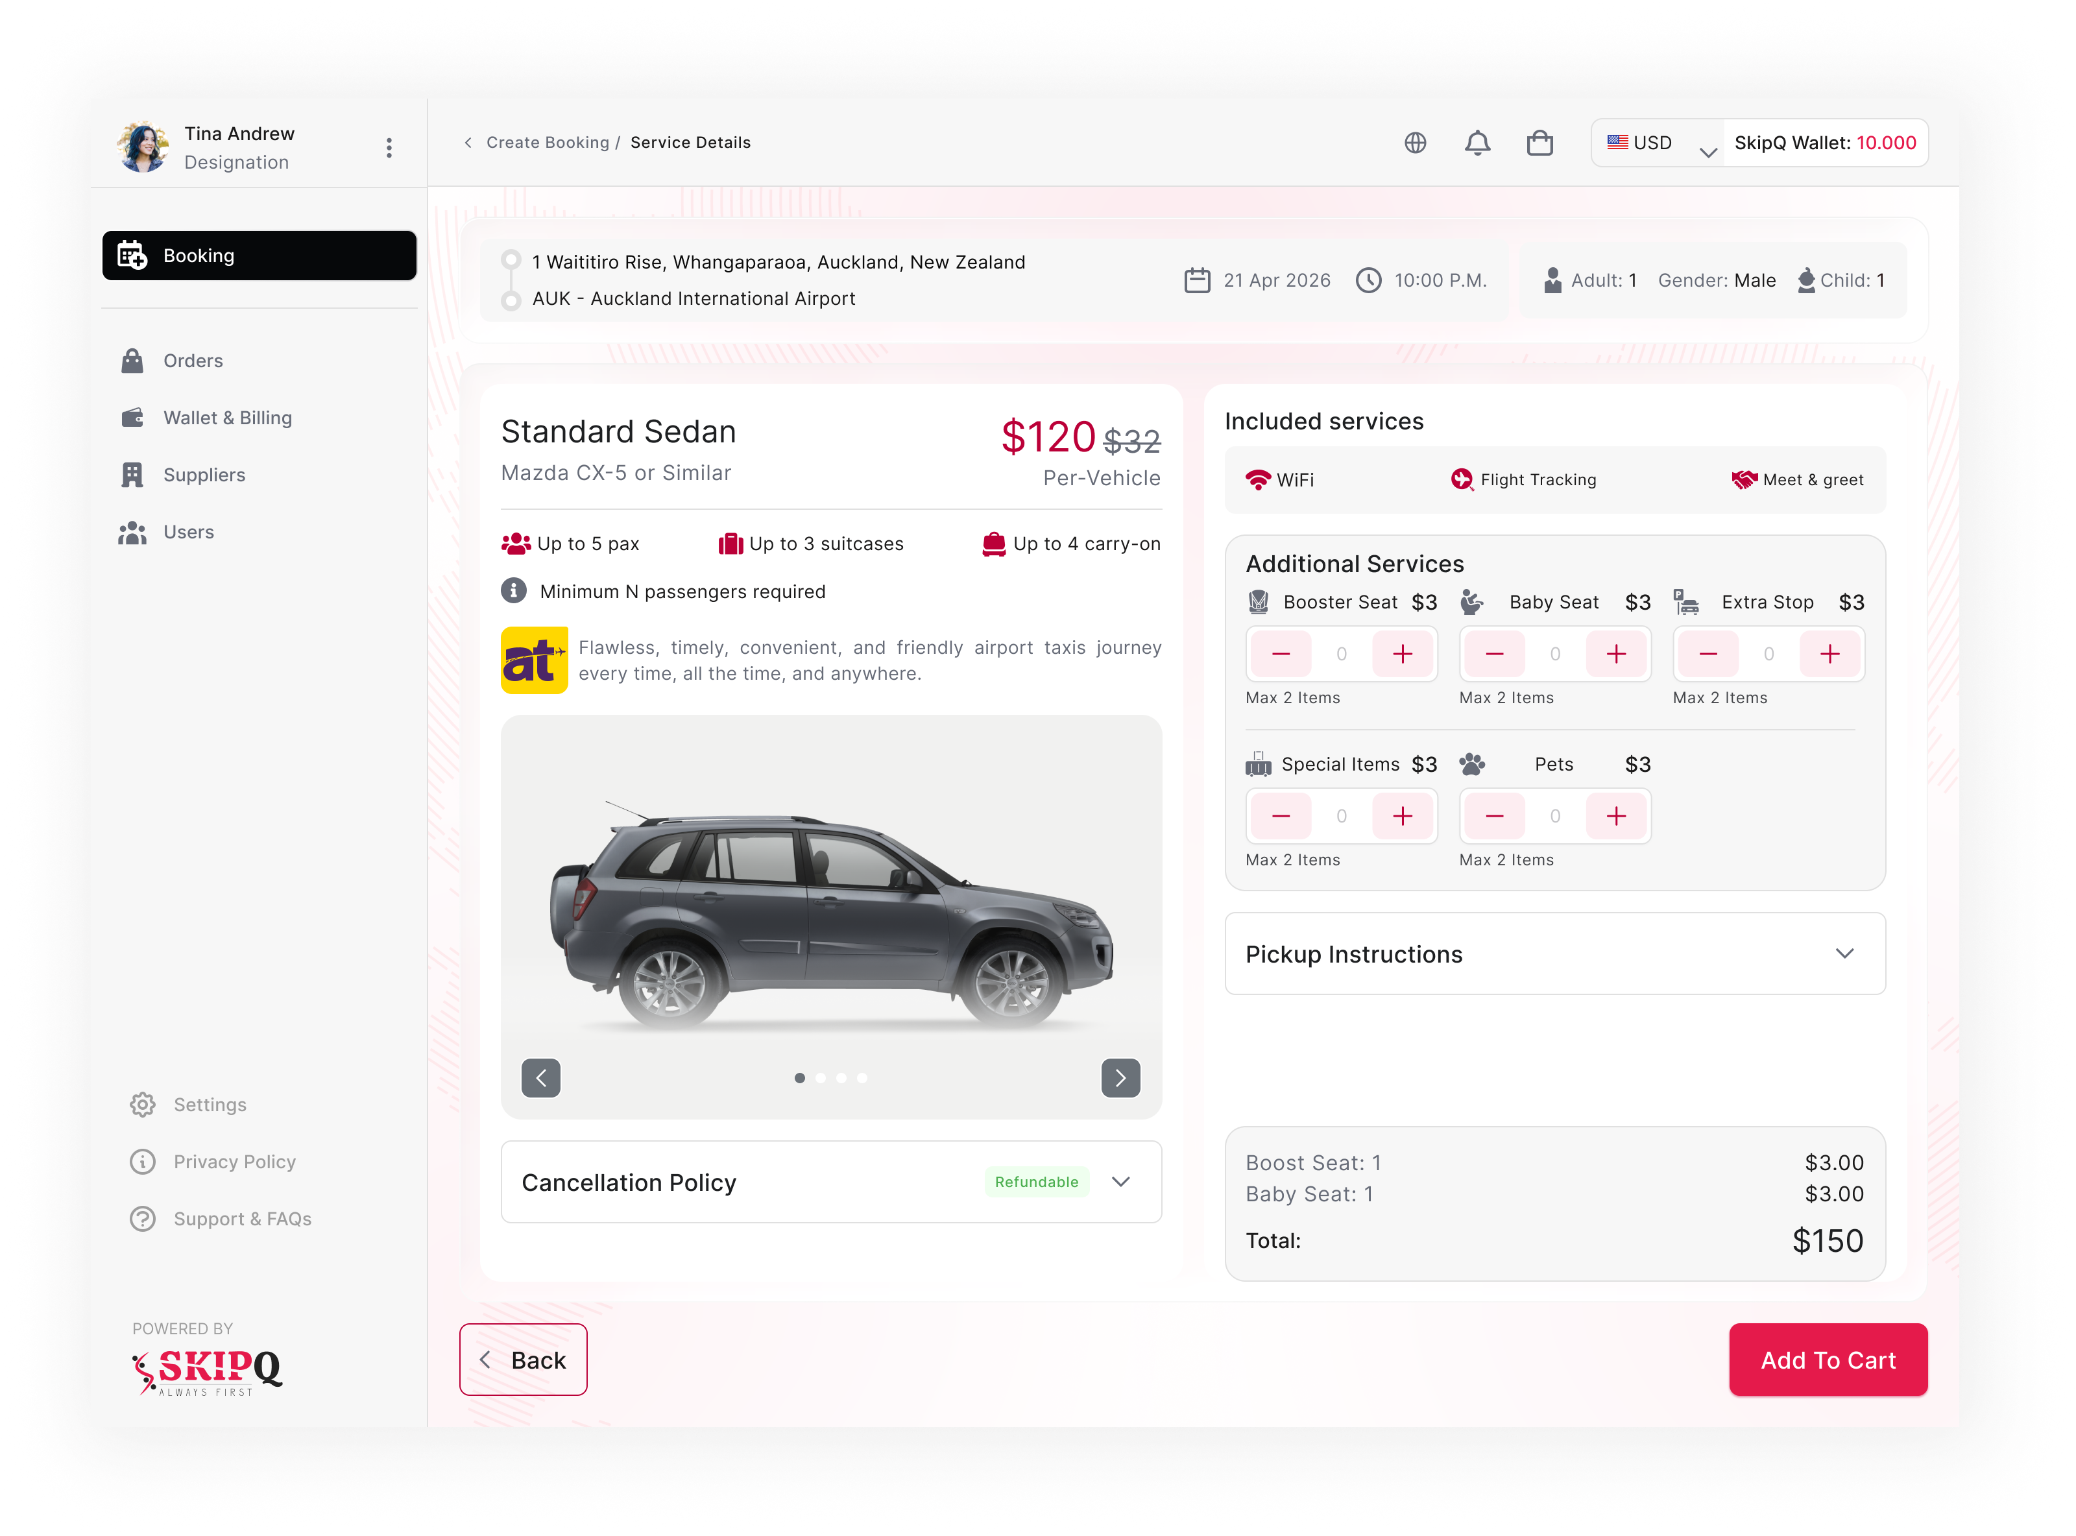Image resolution: width=2076 pixels, height=1536 pixels.
Task: Open Suppliers in the sidebar
Action: 183,474
